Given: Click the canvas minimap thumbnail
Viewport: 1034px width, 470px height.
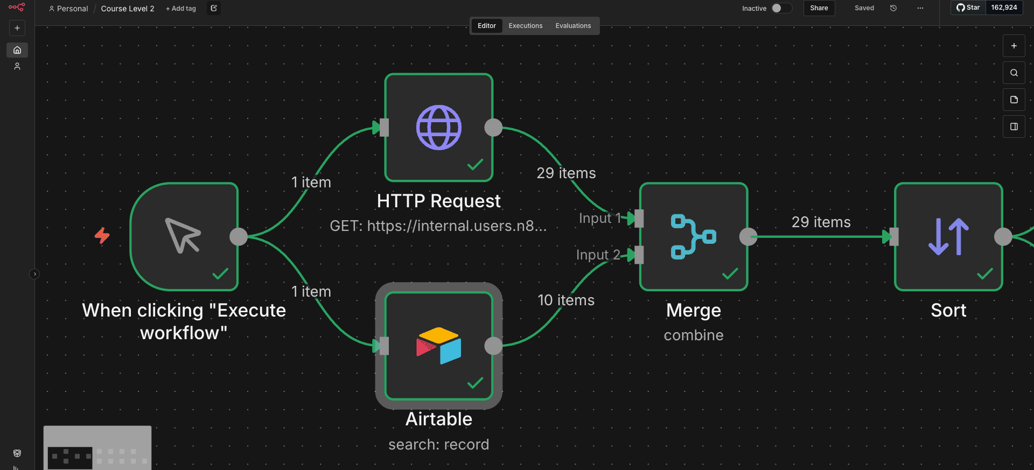Looking at the screenshot, I should point(97,448).
